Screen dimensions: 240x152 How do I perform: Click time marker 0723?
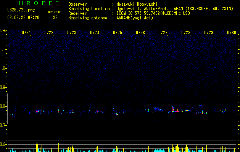[72, 32]
